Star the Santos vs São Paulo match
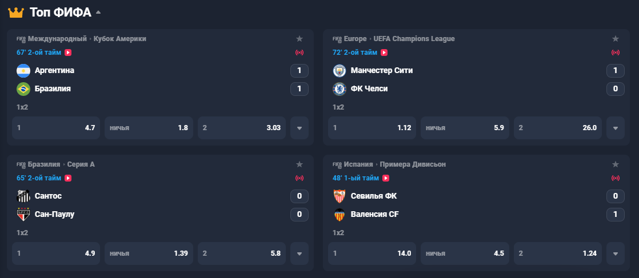639x278 pixels. tap(299, 164)
